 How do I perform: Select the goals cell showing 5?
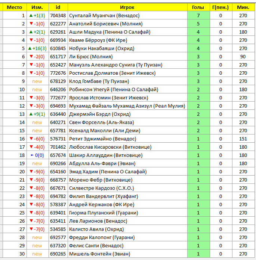(x=198, y=24)
